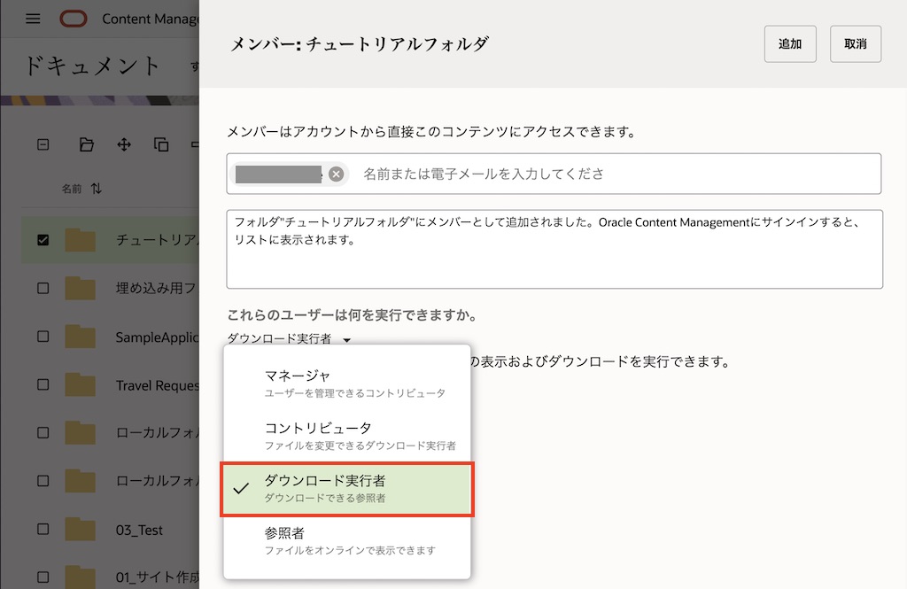Viewport: 907px width, 589px height.
Task: Click the open folder toolbar icon
Action: (x=86, y=144)
